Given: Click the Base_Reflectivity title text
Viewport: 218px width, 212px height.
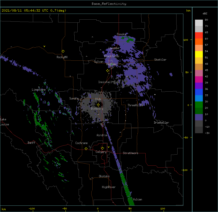Looking at the screenshot, I should pos(109,4).
